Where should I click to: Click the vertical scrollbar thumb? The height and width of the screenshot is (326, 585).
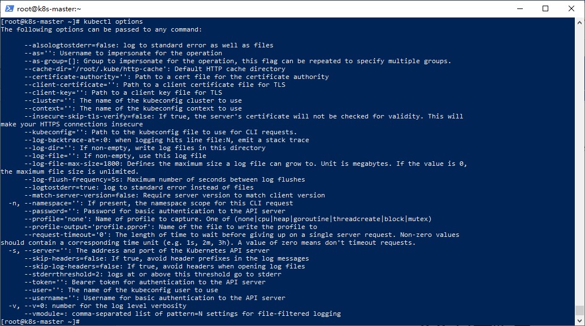click(x=579, y=311)
